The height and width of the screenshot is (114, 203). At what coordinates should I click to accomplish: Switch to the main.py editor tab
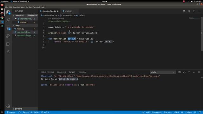pos(69,11)
